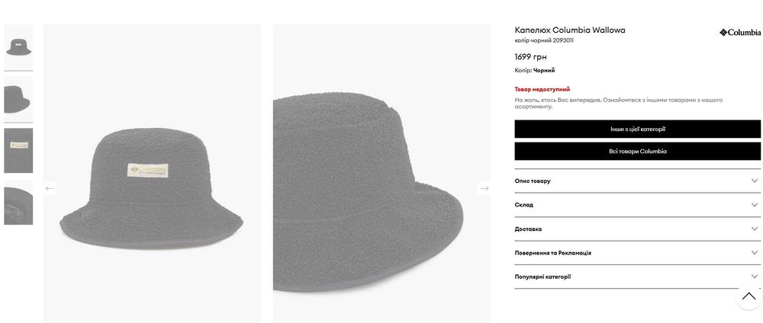
Task: Click the Інше з цієї категорії button
Action: click(x=637, y=129)
